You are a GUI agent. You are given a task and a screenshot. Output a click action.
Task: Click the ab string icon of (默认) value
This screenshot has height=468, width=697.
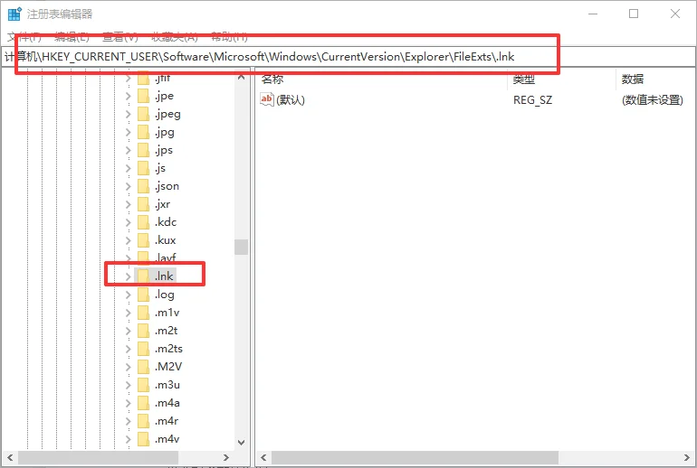(267, 99)
